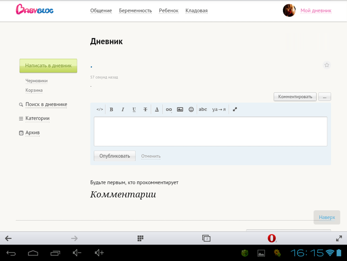Open the Opera menu button
This screenshot has width=347, height=261.
tap(272, 238)
